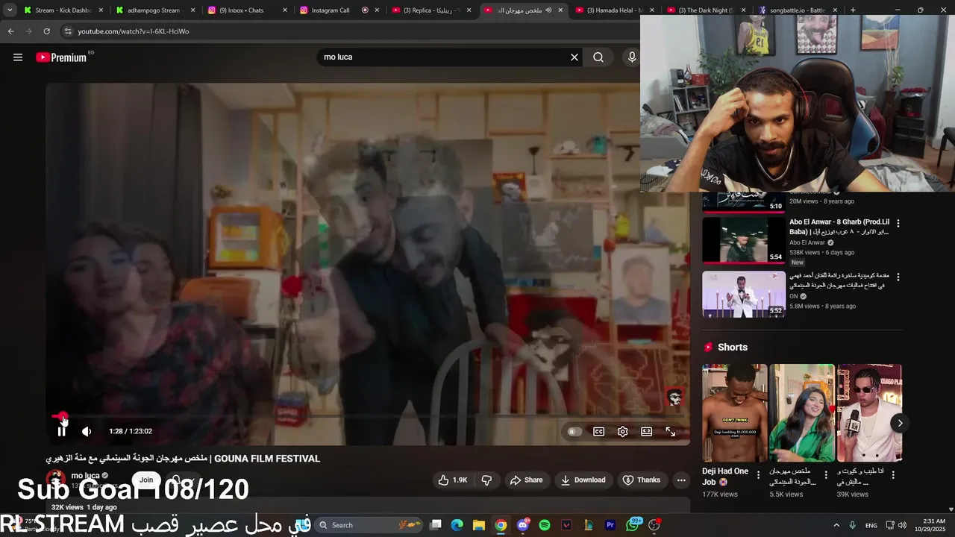
Task: Seek using the video progress bar
Action: 367,415
